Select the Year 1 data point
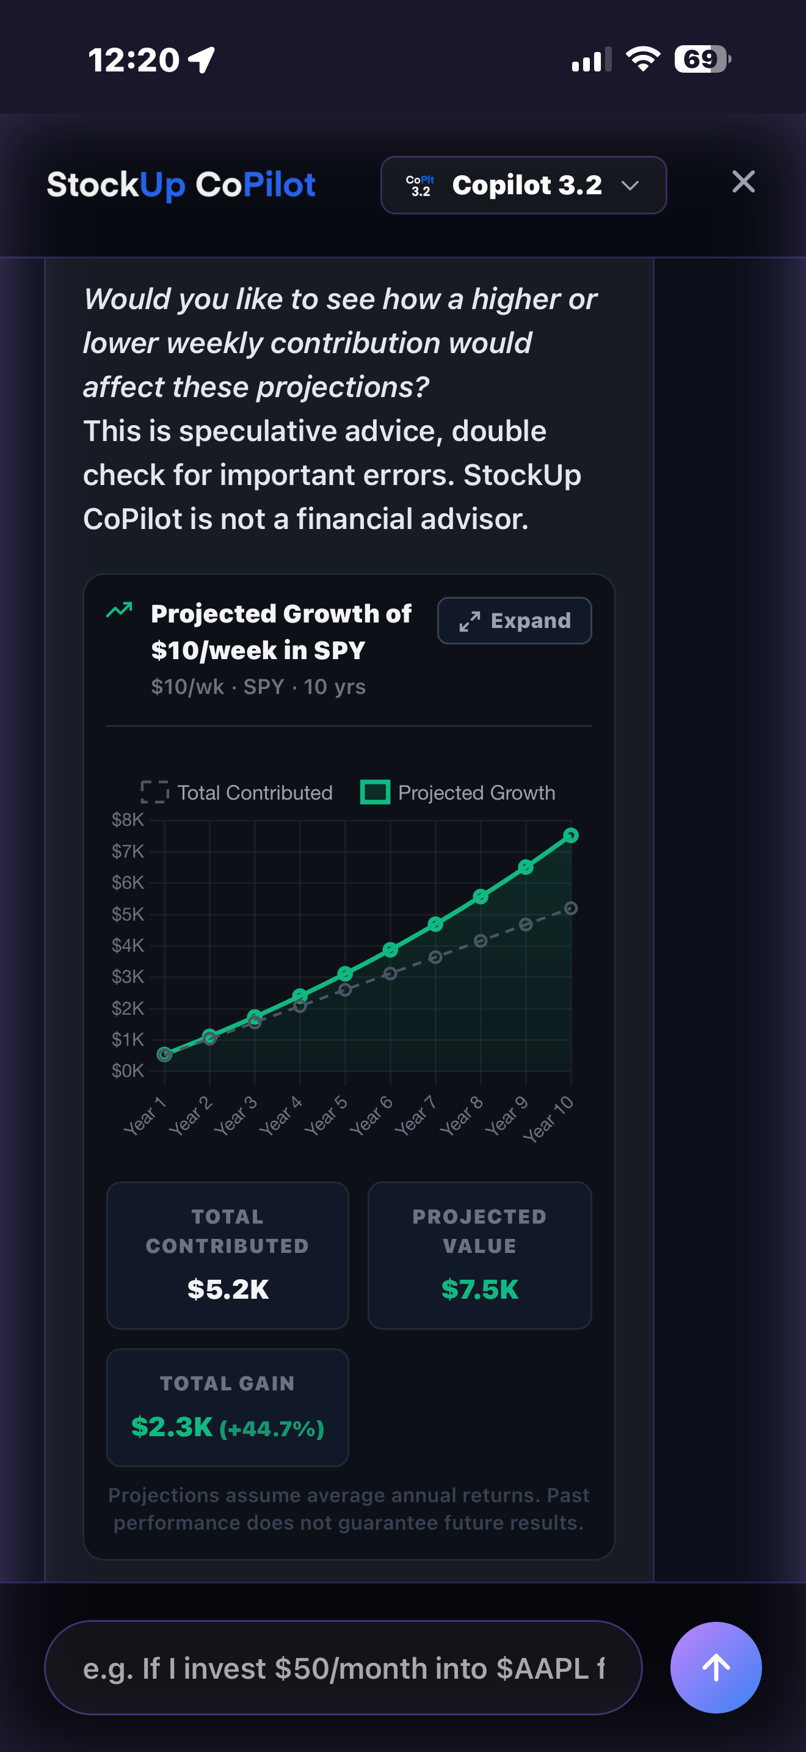 click(164, 1054)
